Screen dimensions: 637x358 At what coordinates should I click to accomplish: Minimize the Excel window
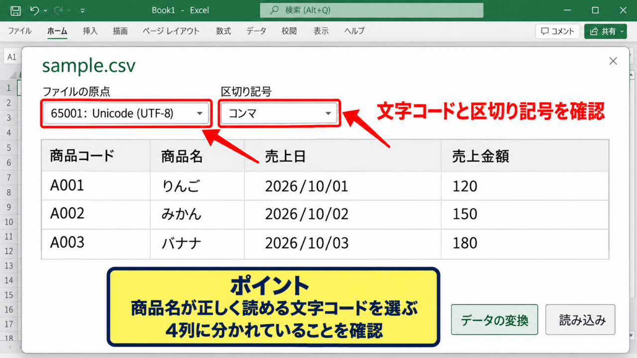[567, 10]
